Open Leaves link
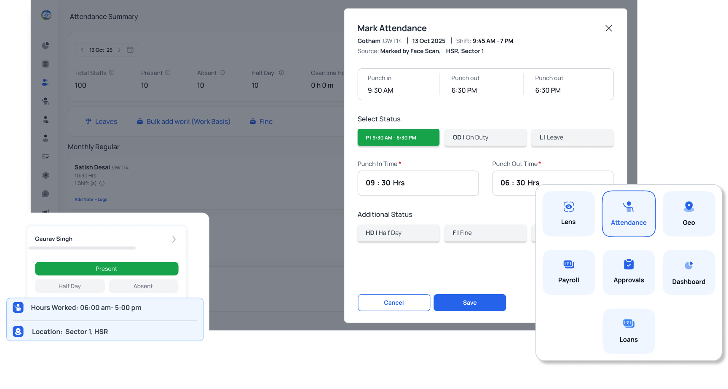 click(101, 121)
